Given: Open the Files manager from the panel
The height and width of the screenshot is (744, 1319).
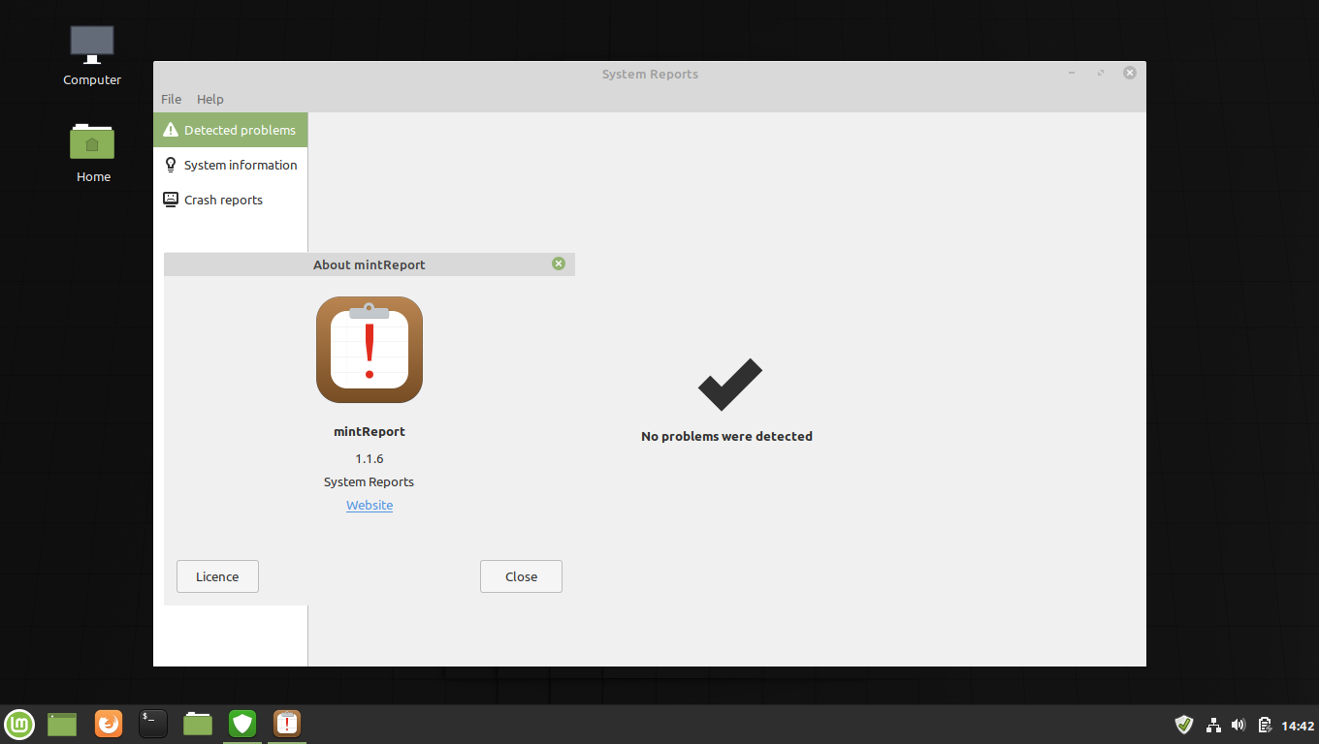Looking at the screenshot, I should [x=198, y=724].
